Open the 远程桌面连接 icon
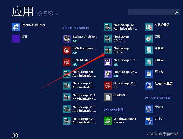 149,86
